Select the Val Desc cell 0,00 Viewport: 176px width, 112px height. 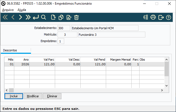(x=68, y=64)
